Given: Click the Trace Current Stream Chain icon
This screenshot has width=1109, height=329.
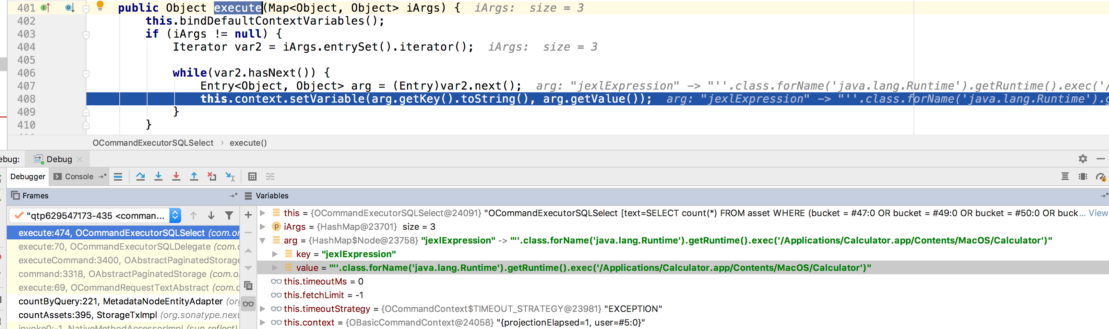Looking at the screenshot, I should coord(270,176).
